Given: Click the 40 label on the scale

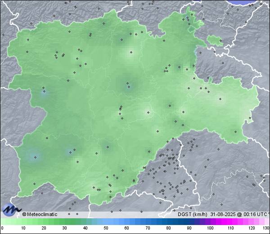Looking at the screenshot, I should coord(85,228).
